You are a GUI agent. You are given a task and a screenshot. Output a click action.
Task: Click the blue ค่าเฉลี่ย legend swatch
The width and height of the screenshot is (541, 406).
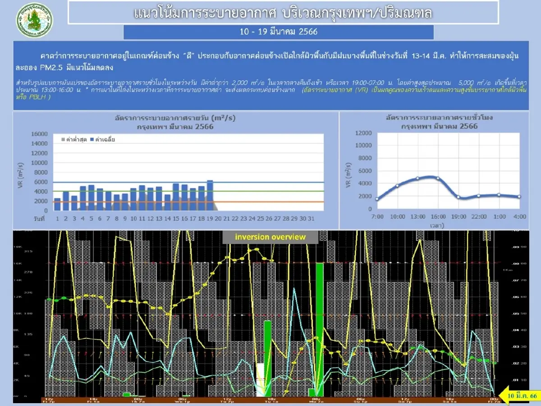click(91, 140)
